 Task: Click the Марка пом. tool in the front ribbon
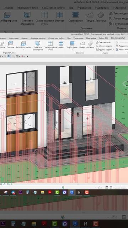122,50
